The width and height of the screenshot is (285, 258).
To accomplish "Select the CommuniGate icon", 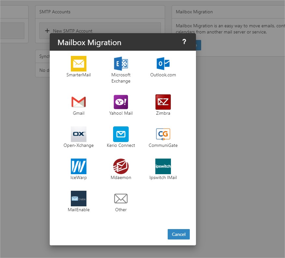I will click(163, 134).
